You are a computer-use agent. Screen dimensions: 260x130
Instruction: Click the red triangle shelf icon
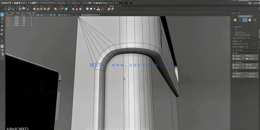[77, 9]
